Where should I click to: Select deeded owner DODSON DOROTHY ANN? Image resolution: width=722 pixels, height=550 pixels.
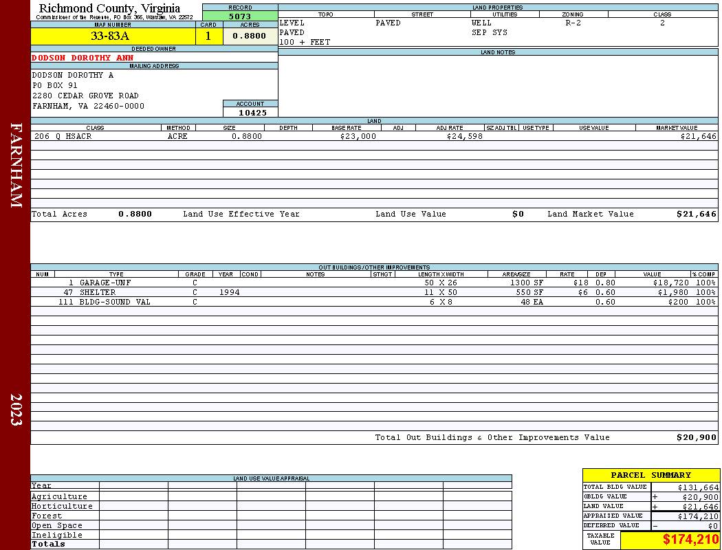pyautogui.click(x=83, y=58)
